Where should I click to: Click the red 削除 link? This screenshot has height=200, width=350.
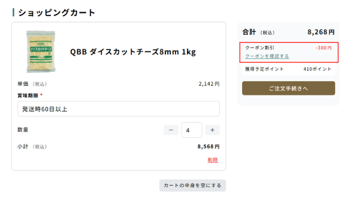(x=213, y=160)
